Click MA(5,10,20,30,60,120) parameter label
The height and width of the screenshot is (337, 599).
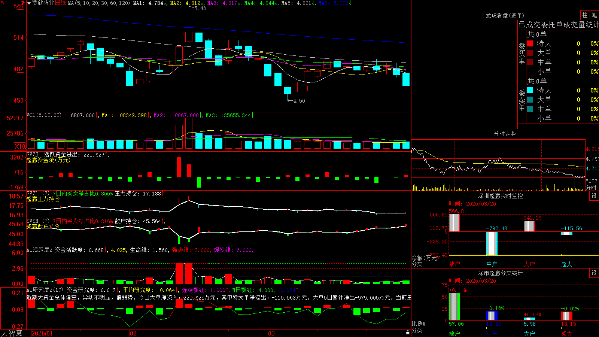(99, 3)
